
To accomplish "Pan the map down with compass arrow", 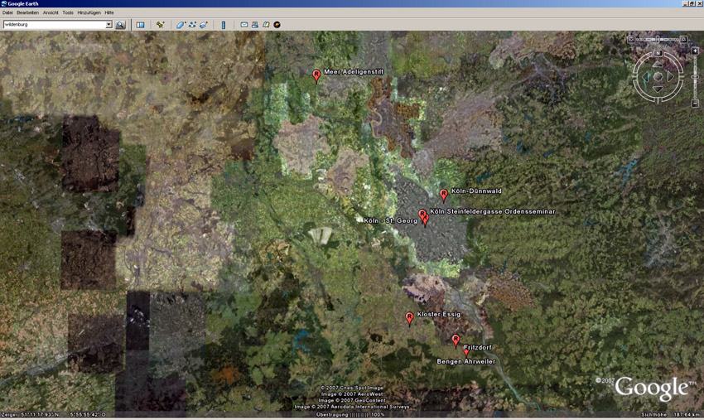I will coord(658,89).
